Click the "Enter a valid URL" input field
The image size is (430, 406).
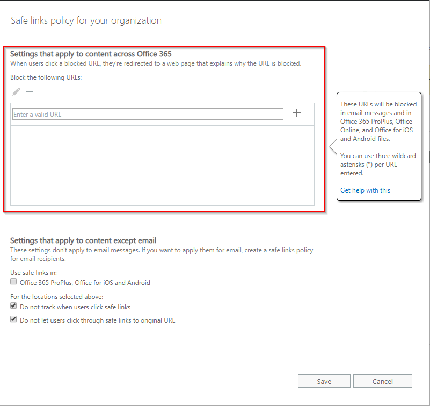point(149,113)
